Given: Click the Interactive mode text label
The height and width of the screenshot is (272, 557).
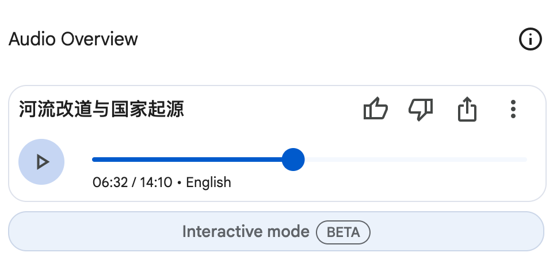Looking at the screenshot, I should [246, 232].
